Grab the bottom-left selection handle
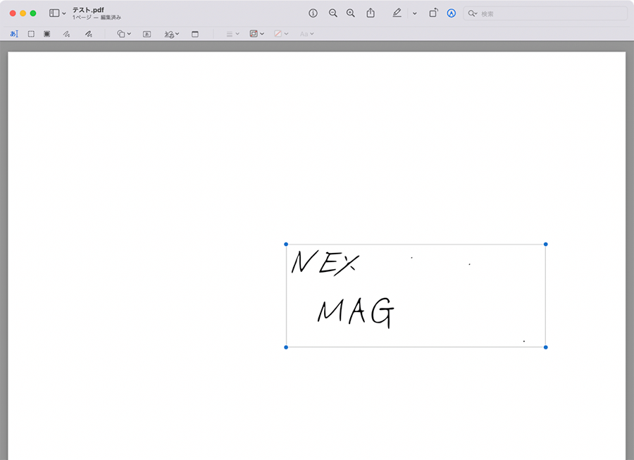634x460 pixels. point(286,347)
